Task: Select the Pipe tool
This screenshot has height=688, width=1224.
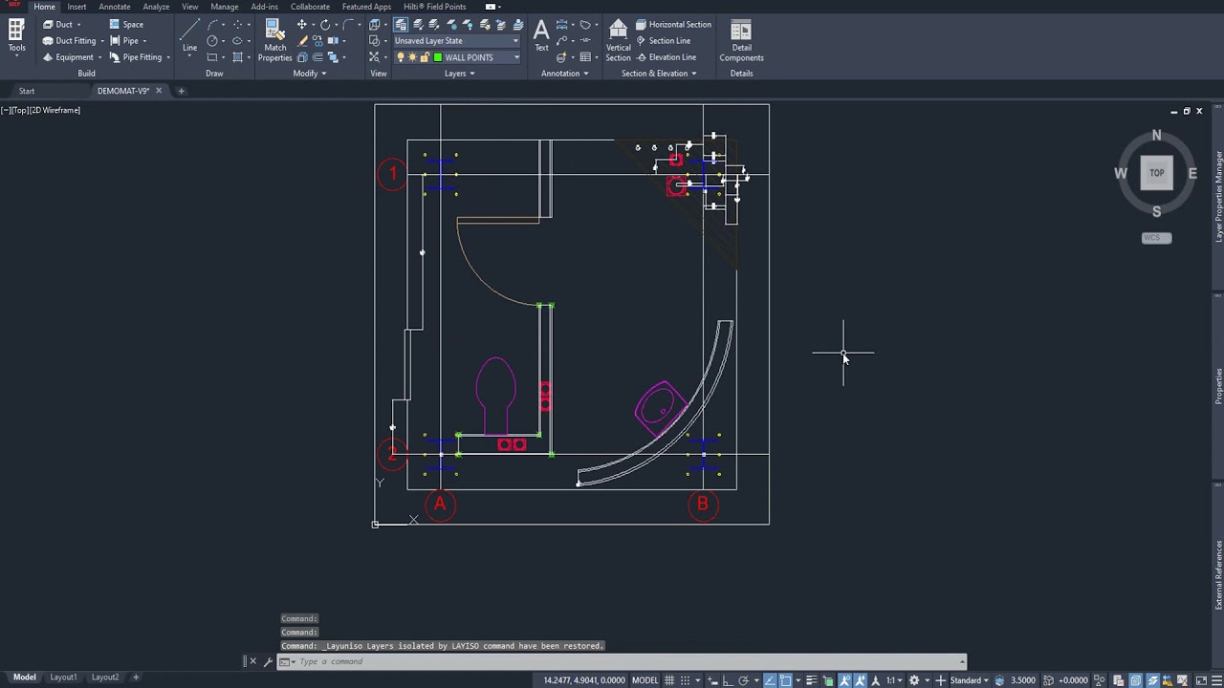Action: (124, 41)
